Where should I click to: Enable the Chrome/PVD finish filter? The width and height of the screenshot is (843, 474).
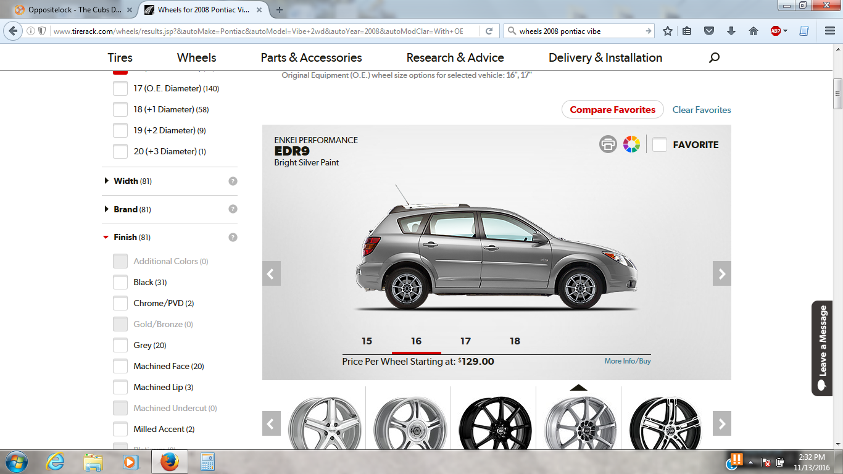120,303
